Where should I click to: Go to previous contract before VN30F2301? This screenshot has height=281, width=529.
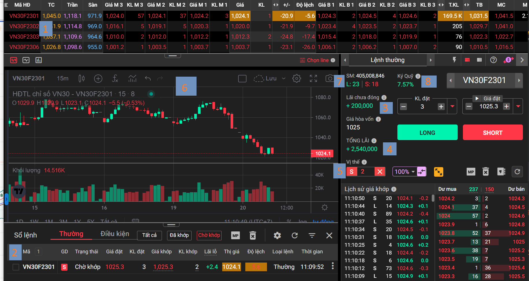(451, 80)
